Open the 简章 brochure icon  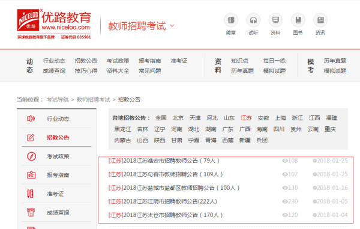(x=231, y=20)
